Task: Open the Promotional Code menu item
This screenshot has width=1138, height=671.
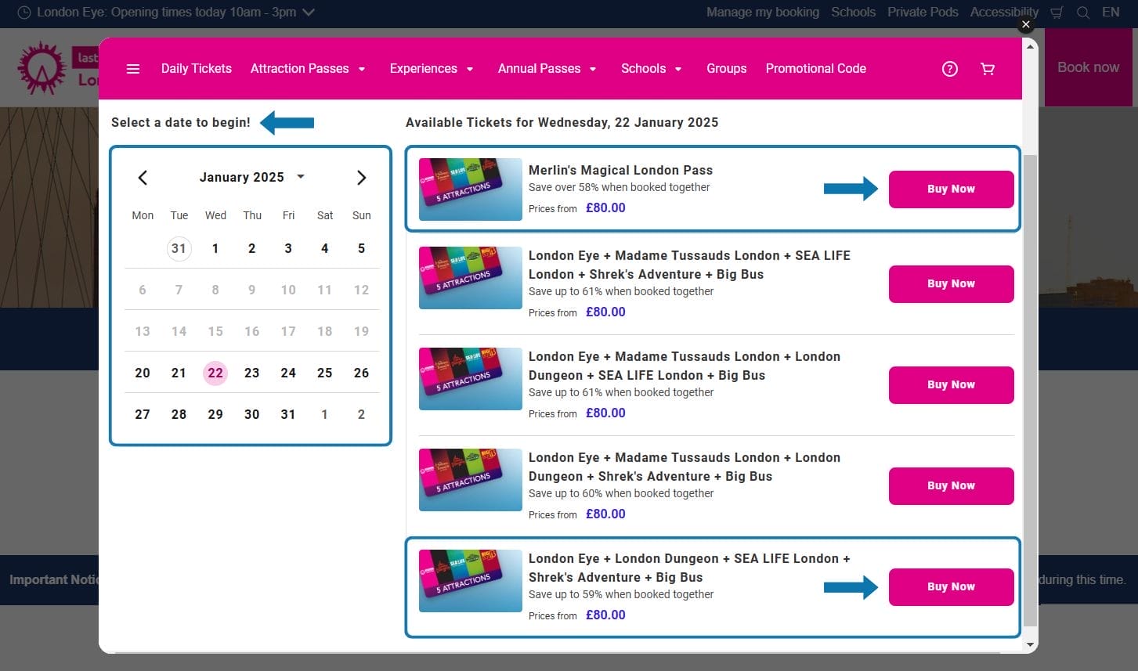Action: [815, 69]
